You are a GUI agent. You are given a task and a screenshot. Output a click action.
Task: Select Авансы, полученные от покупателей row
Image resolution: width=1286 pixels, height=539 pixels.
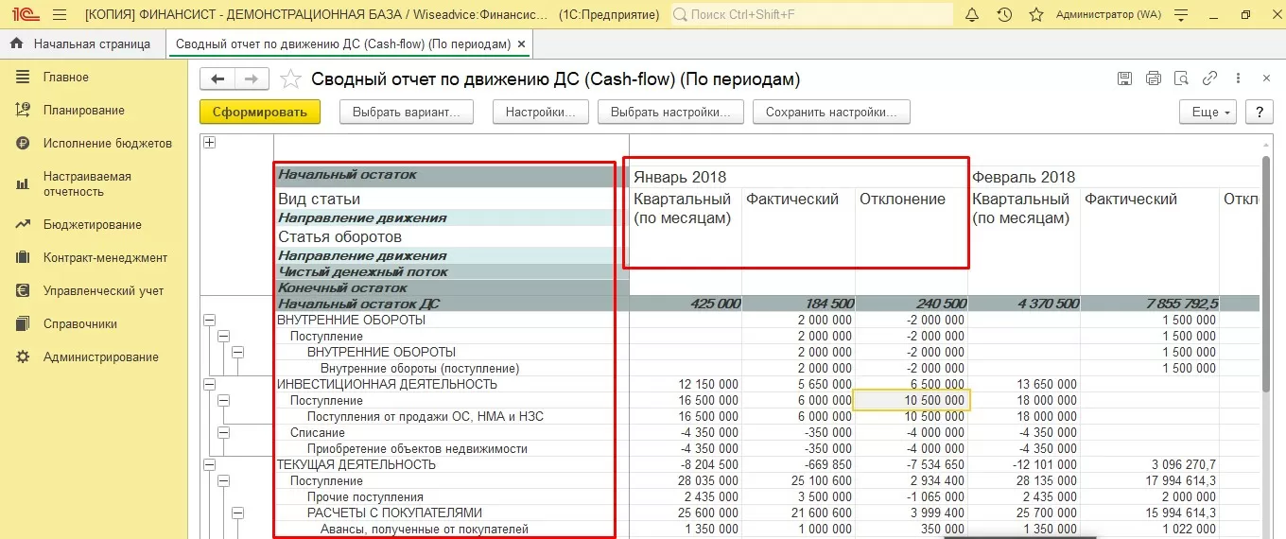pyautogui.click(x=424, y=529)
